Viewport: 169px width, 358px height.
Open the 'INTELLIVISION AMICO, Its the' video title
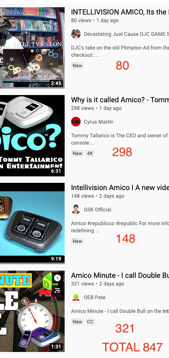click(120, 12)
